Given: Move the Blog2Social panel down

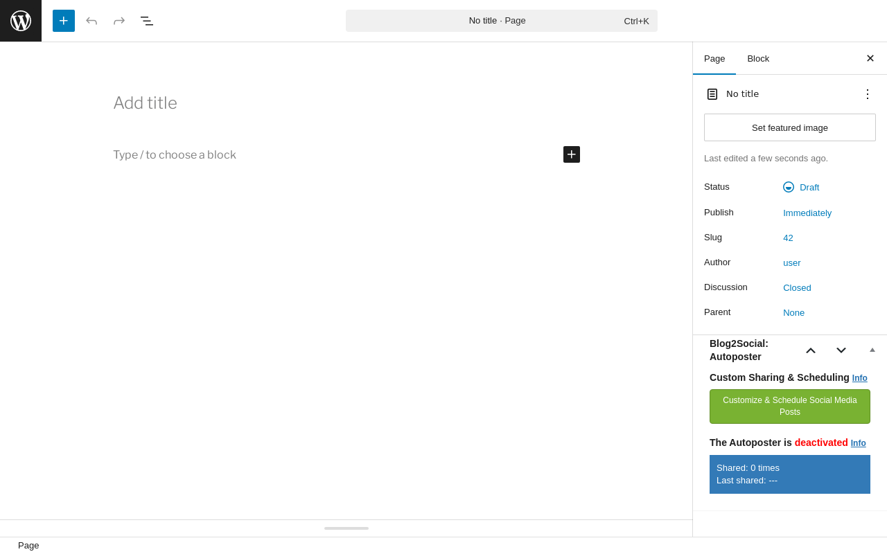Looking at the screenshot, I should [841, 350].
